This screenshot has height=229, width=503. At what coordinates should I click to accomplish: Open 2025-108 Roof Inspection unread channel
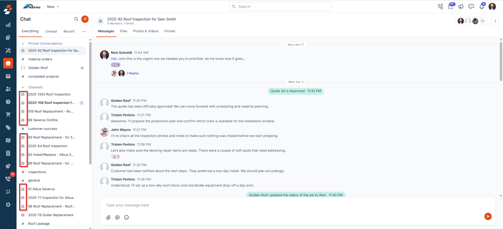coord(52,103)
